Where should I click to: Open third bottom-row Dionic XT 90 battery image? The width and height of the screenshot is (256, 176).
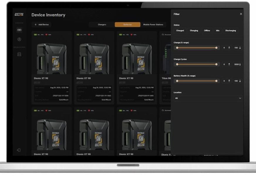pos(137,134)
